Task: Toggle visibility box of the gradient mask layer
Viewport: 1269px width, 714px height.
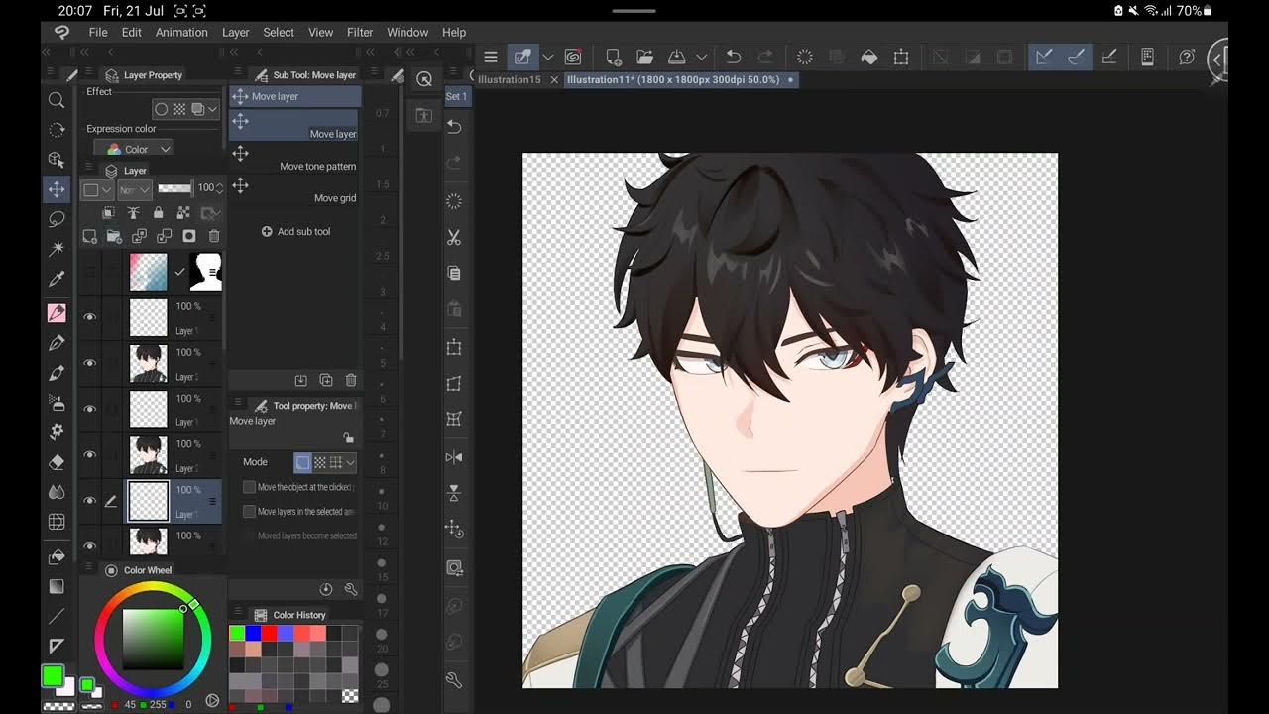Action: pyautogui.click(x=89, y=271)
